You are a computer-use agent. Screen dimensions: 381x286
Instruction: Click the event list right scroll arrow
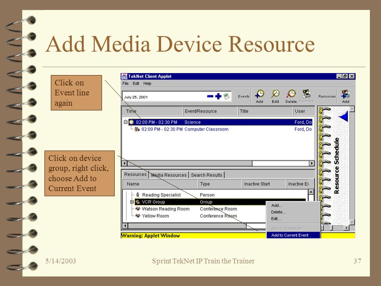click(x=312, y=163)
